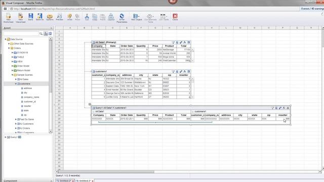Save the worksheet with the Save icon
Viewport: 324px width, 182px height.
[30, 17]
